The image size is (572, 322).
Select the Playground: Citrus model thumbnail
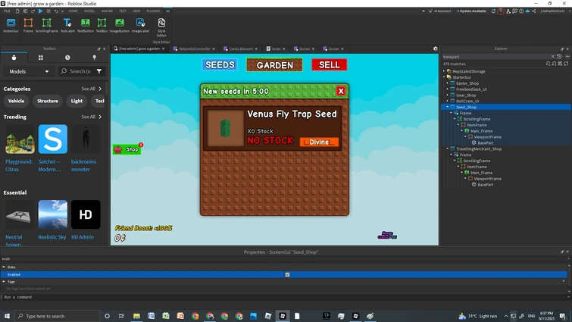coord(20,139)
